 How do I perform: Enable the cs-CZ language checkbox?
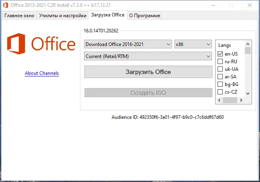click(x=220, y=92)
